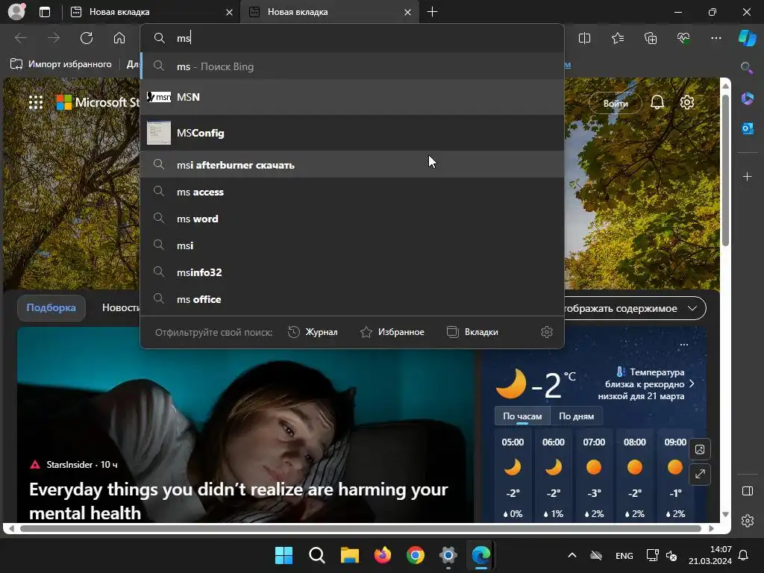Image resolution: width=764 pixels, height=573 pixels.
Task: Open the Favorites star icon
Action: [617, 38]
